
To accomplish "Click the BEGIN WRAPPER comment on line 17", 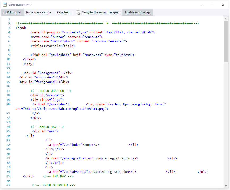I will point(50,91).
